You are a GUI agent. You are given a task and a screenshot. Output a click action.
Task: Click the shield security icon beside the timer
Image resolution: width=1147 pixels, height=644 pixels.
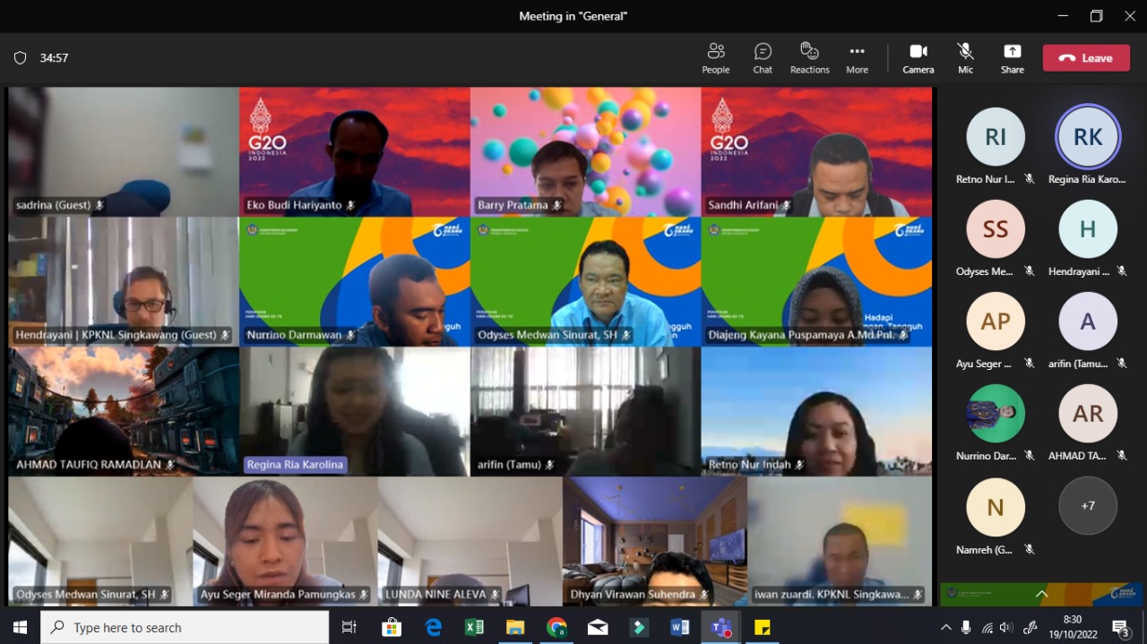pyautogui.click(x=20, y=58)
